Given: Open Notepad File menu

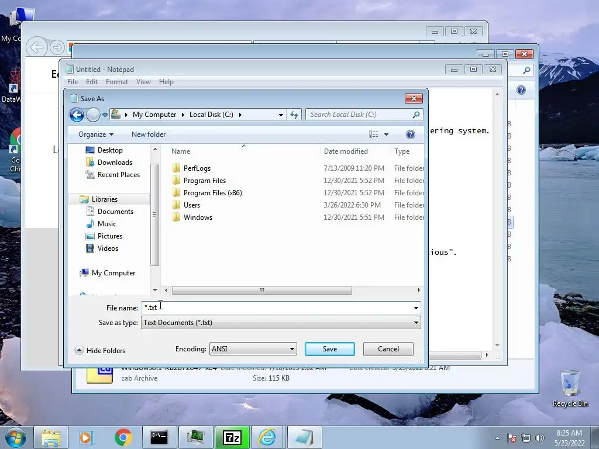Looking at the screenshot, I should click(x=72, y=82).
